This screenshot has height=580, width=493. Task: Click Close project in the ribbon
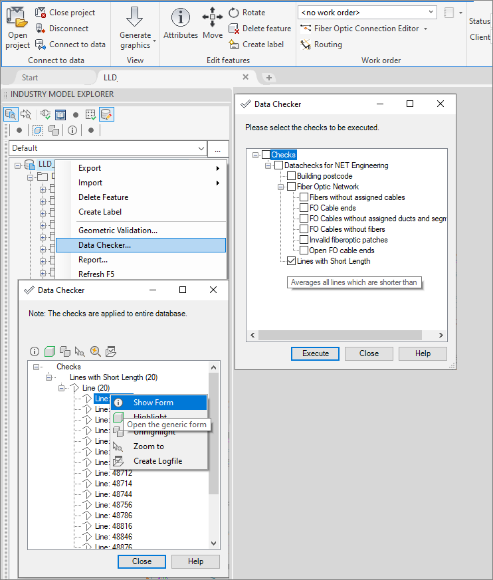[65, 13]
